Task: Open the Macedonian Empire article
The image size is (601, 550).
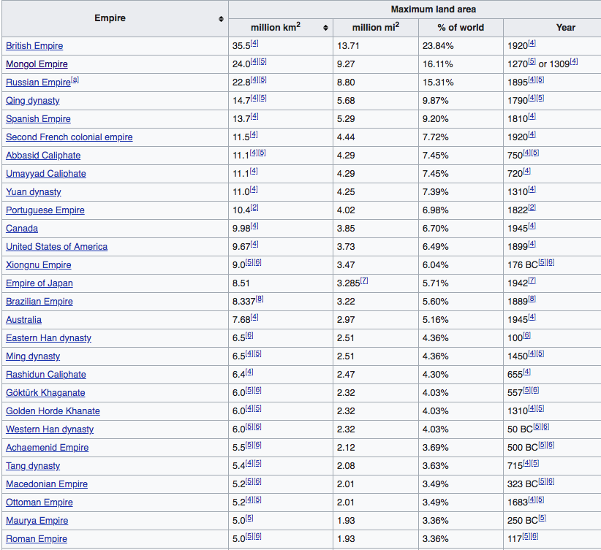Action: click(47, 484)
